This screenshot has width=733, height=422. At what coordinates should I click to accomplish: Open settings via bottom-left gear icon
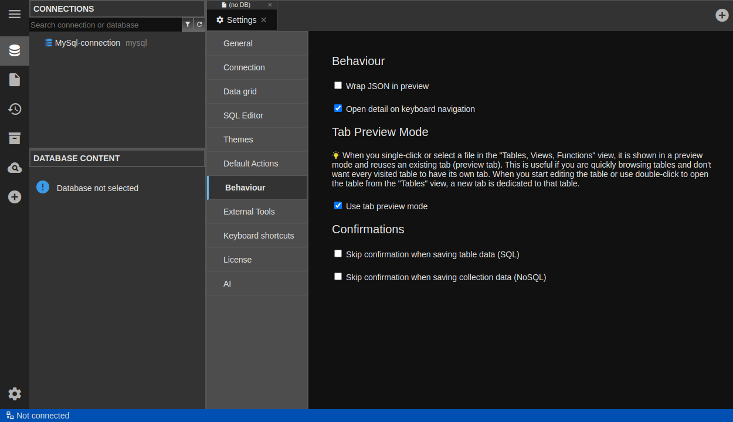(15, 394)
